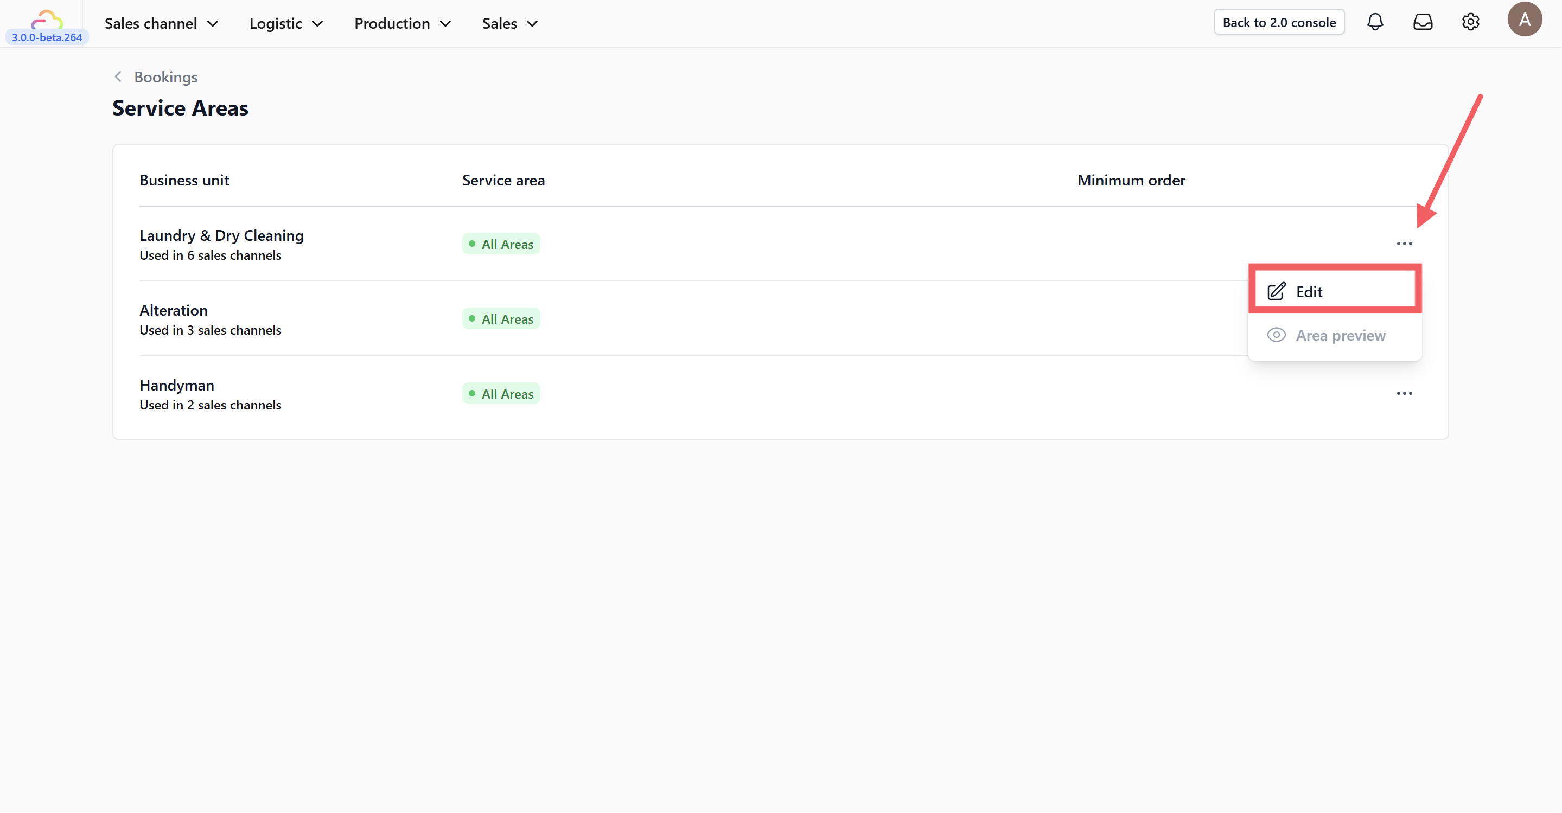Click All Areas badge for Alteration
This screenshot has width=1562, height=813.
click(501, 319)
